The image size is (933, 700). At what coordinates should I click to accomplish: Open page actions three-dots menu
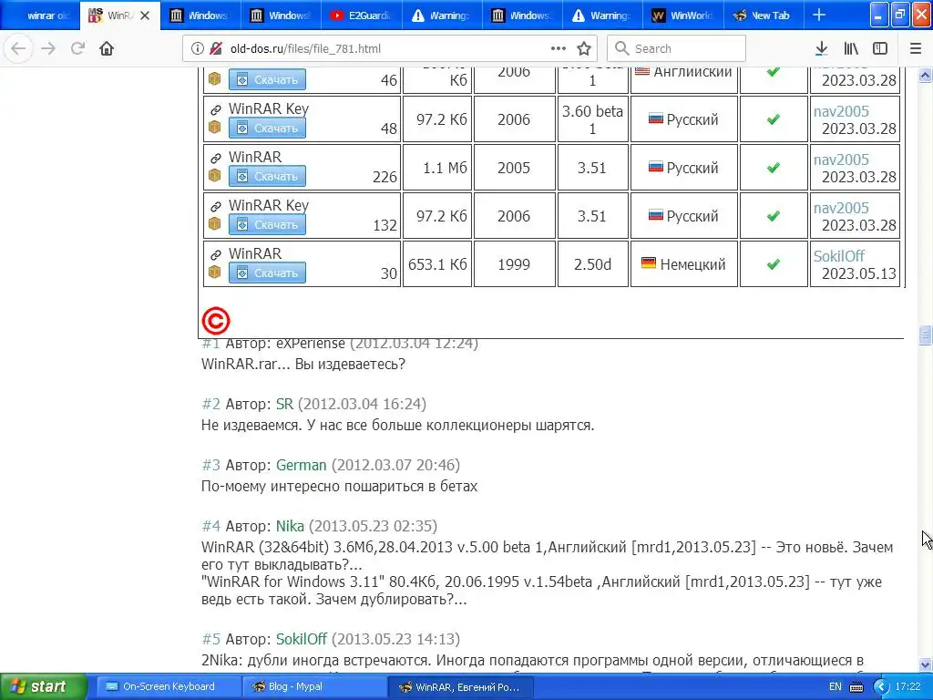coord(559,49)
